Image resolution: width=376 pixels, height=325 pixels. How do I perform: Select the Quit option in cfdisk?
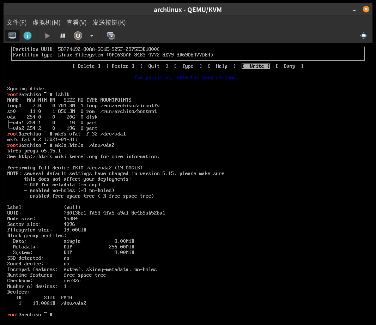pyautogui.click(x=154, y=66)
